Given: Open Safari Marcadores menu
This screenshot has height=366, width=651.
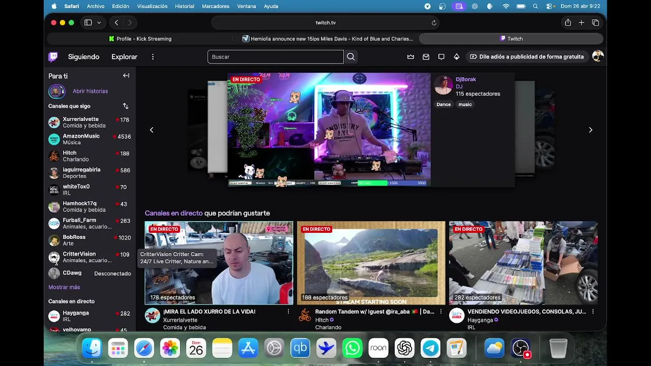Looking at the screenshot, I should 216,6.
